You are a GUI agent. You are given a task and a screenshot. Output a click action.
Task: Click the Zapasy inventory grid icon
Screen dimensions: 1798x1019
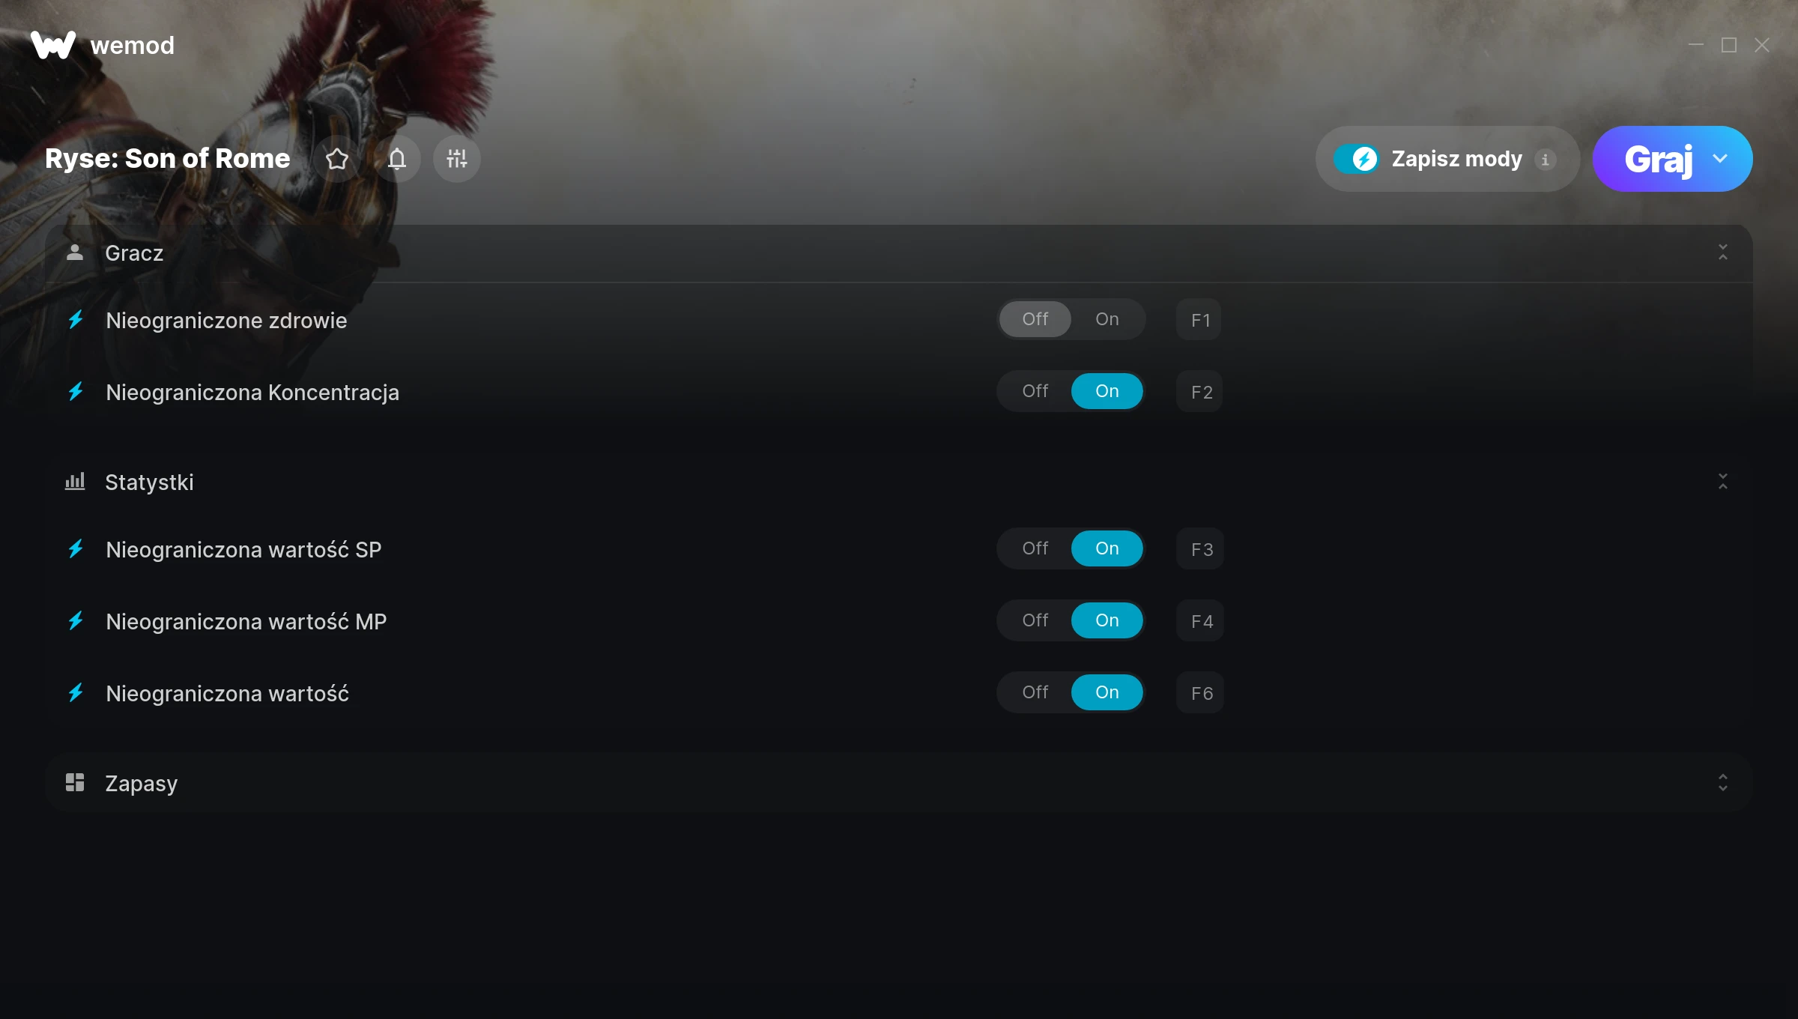tap(75, 782)
